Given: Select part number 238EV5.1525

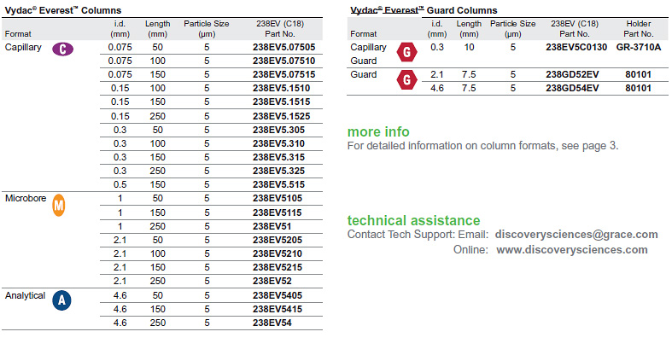Looking at the screenshot, I should tap(281, 116).
